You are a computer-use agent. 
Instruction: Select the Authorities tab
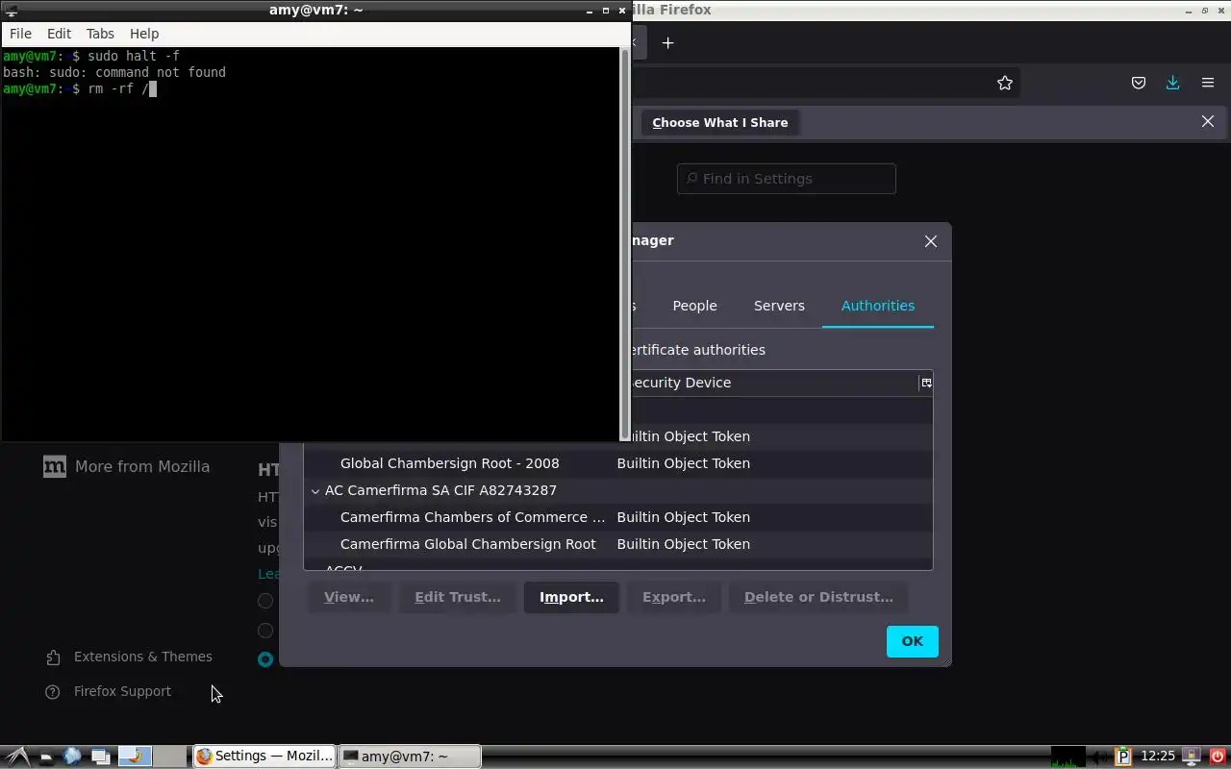coord(878,306)
